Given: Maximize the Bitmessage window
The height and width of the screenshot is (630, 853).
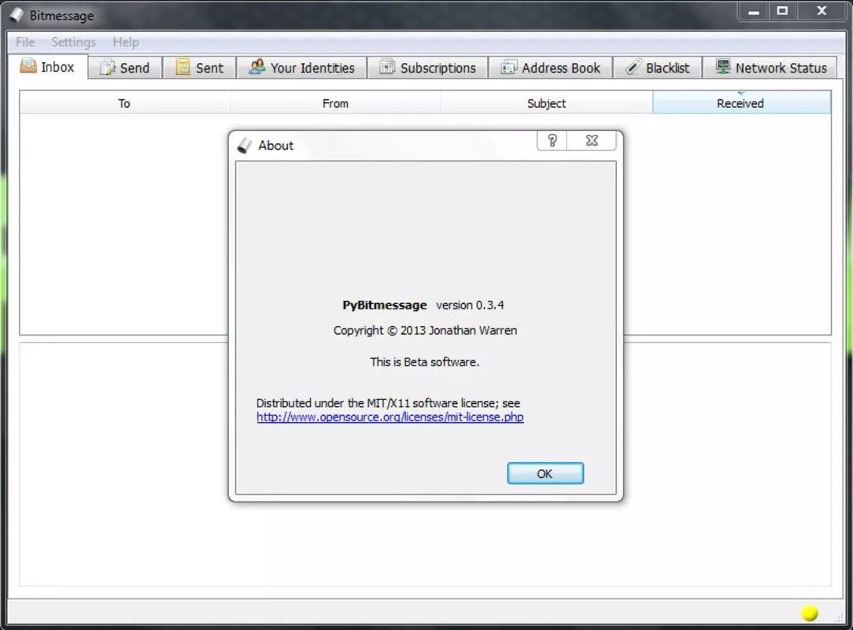Looking at the screenshot, I should [x=782, y=11].
